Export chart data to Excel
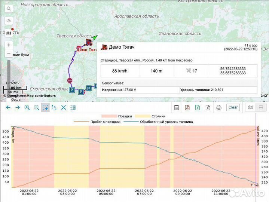 (x=197, y=107)
